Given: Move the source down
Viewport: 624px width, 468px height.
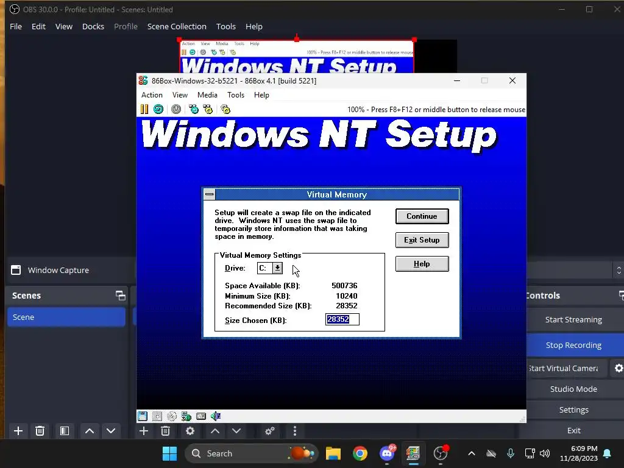Looking at the screenshot, I should coord(236,431).
